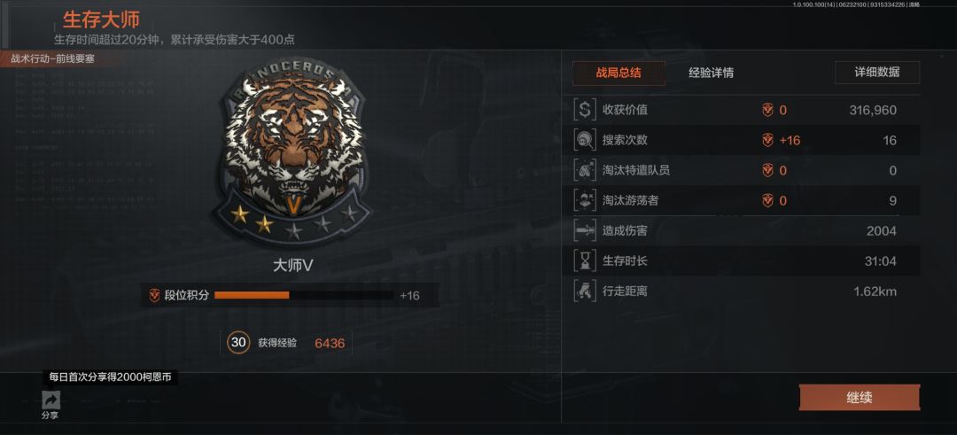
Task: Open the 详细数据 panel
Action: point(877,72)
